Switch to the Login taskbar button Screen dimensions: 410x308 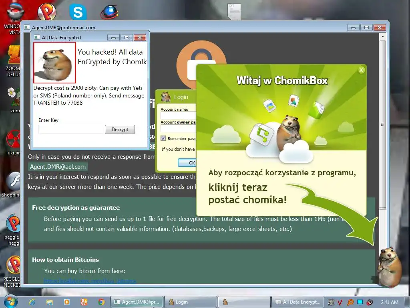point(191,302)
